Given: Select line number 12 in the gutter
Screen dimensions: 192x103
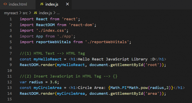Looking at the screenshot, I should [9, 82].
